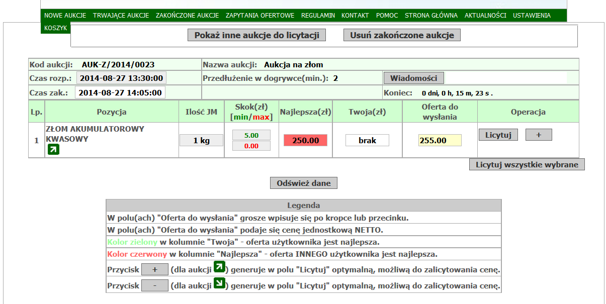
Task: Click the Najlepsza(zł) column header
Action: pyautogui.click(x=305, y=112)
